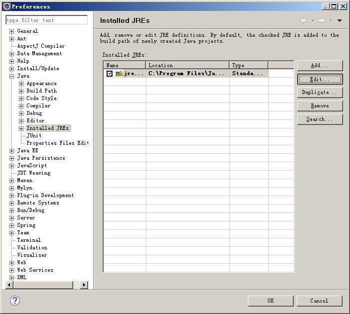350x314 pixels.
Task: Expand the Build Path node
Action: [x=21, y=91]
